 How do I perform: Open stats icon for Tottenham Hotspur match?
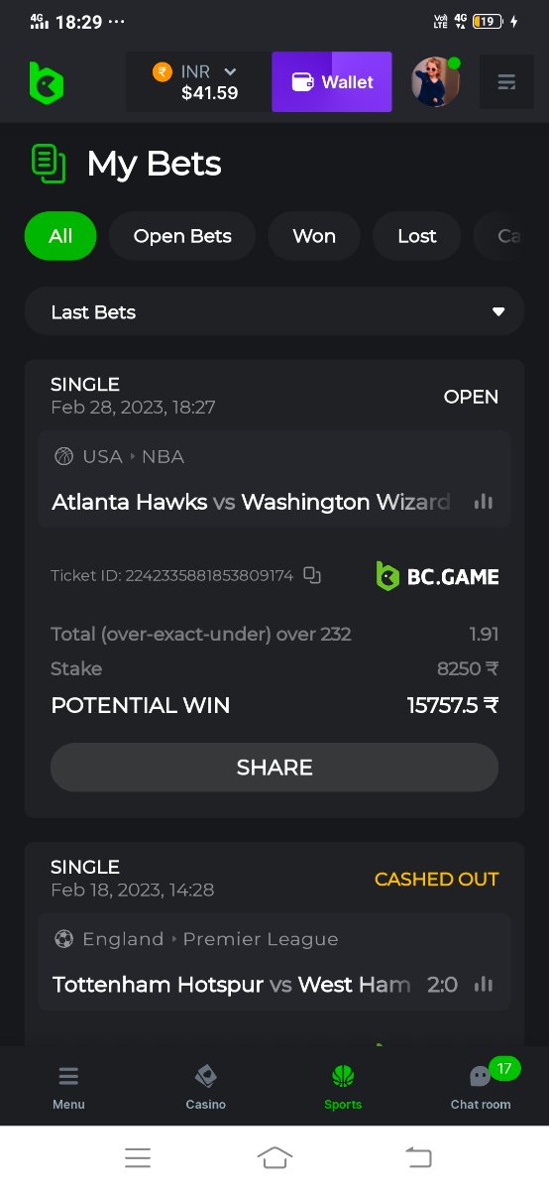[484, 985]
